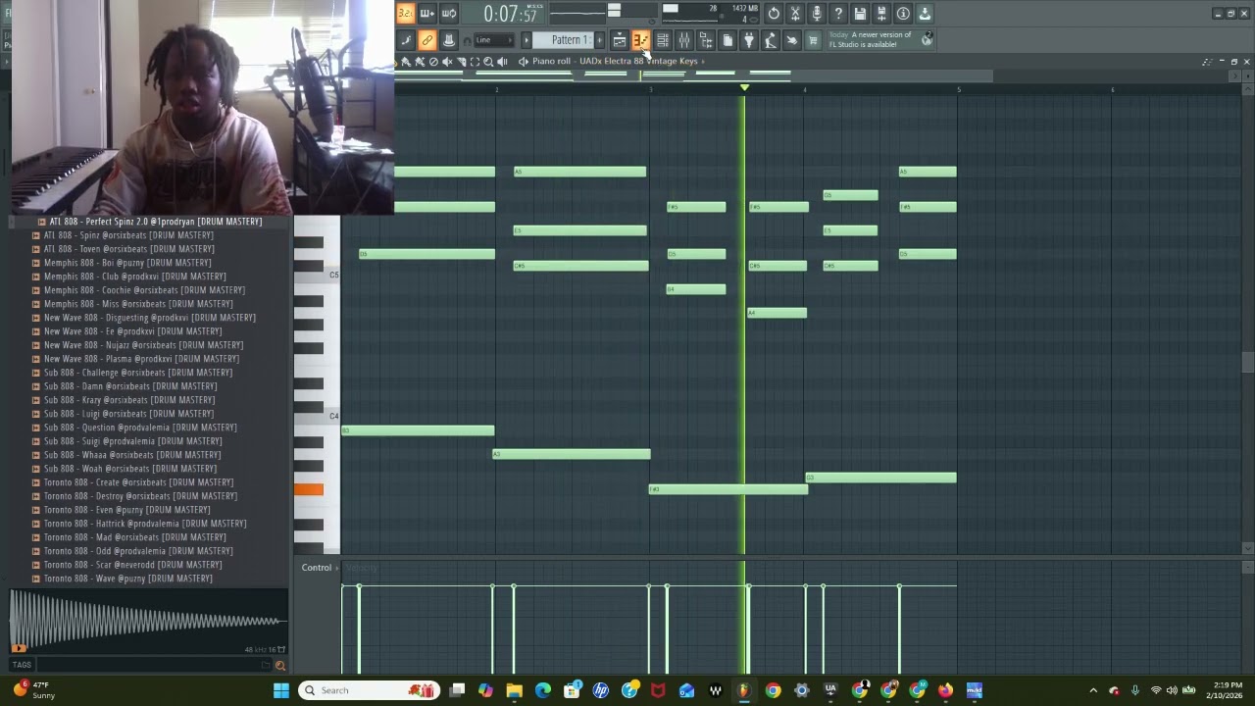
Task: Select Toronto 808 - Hattrick sample
Action: point(145,524)
